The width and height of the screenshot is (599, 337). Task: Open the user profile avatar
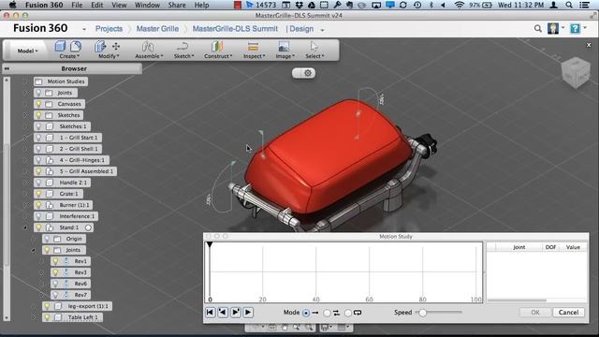553,29
